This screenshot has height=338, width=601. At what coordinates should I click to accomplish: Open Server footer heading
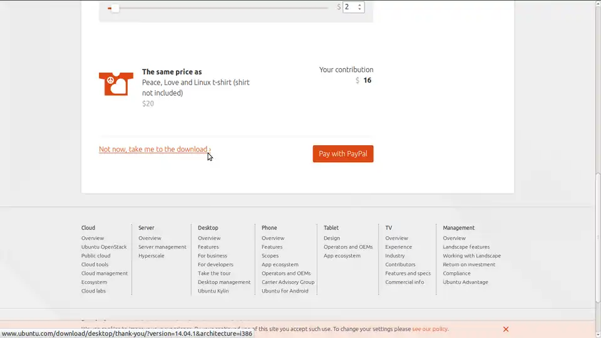pos(146,228)
